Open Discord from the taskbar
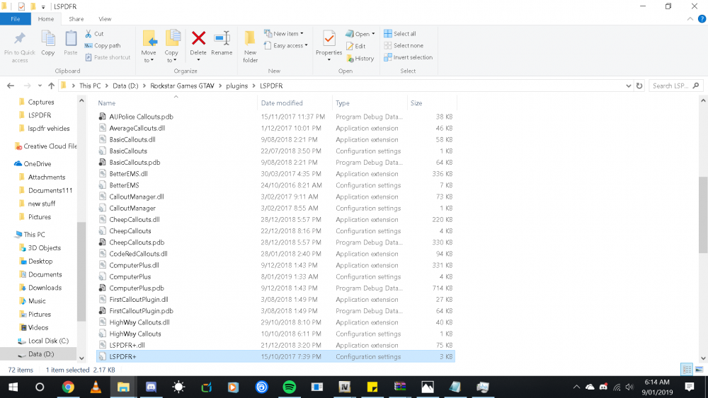This screenshot has height=398, width=708. pyautogui.click(x=151, y=387)
